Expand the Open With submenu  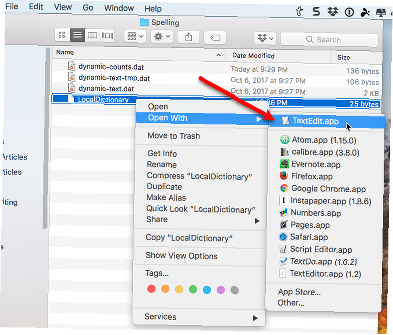pos(202,118)
